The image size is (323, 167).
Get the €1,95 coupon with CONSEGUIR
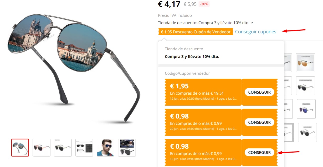tap(259, 92)
